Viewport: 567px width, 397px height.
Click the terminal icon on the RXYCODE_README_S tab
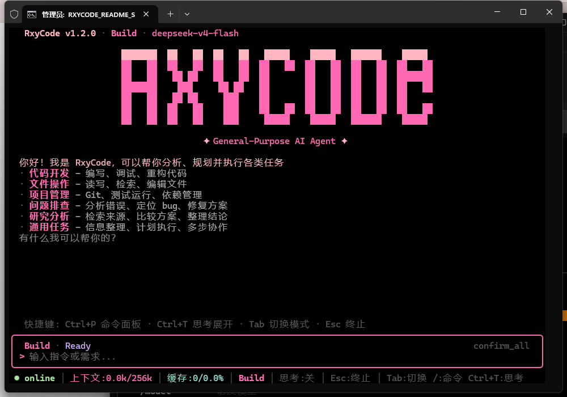(x=32, y=15)
